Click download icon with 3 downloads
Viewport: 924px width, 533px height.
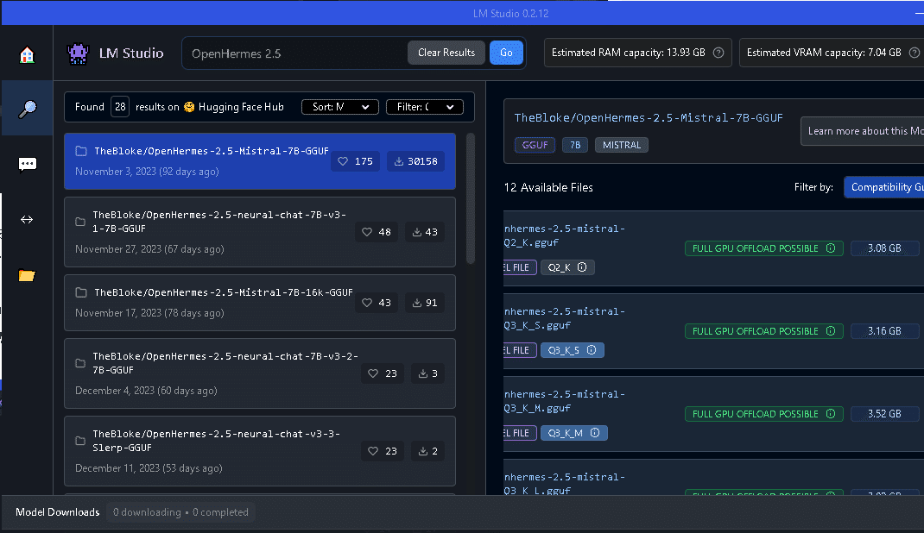click(423, 373)
